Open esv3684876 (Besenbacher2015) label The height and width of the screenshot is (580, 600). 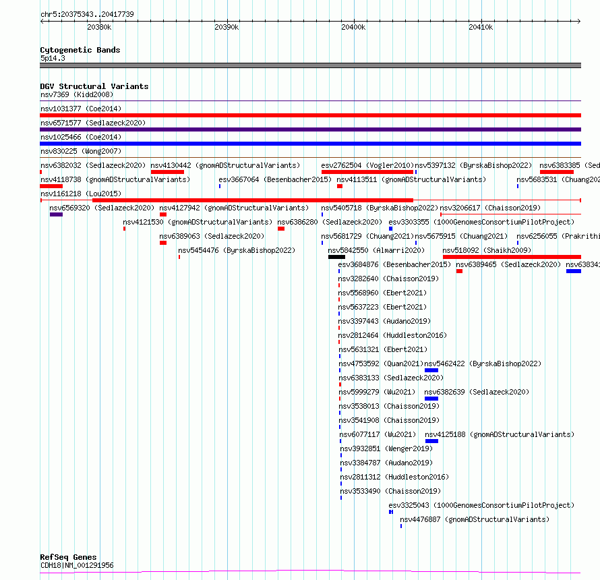coord(394,264)
